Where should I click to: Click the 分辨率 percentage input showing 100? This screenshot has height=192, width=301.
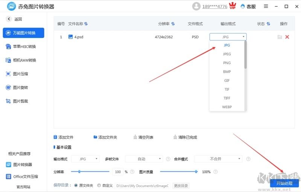tap(118, 172)
